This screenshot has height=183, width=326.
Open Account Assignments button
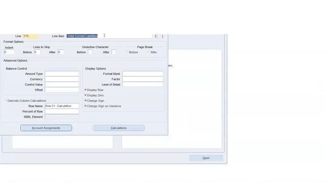[x=46, y=128]
